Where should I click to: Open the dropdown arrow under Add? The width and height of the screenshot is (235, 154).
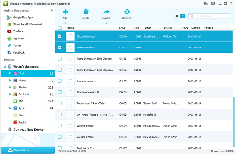65,23
